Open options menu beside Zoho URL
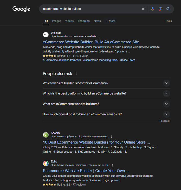This screenshot has height=190, width=181. [x=113, y=165]
